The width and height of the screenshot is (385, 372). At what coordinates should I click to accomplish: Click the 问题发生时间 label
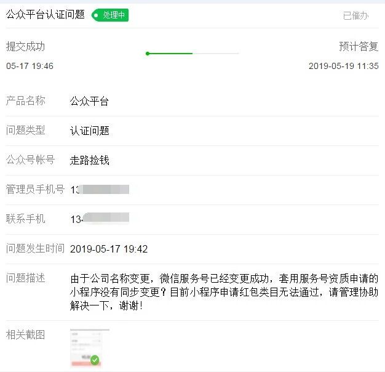35,248
